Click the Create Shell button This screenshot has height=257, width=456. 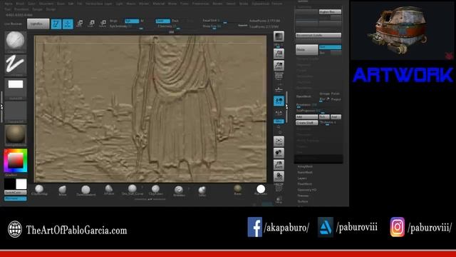click(307, 123)
